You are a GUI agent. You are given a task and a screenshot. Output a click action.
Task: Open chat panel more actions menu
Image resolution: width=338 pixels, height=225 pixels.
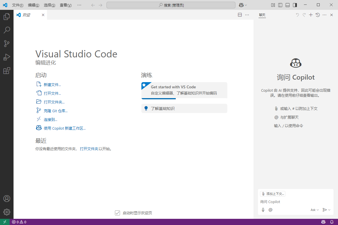324,15
